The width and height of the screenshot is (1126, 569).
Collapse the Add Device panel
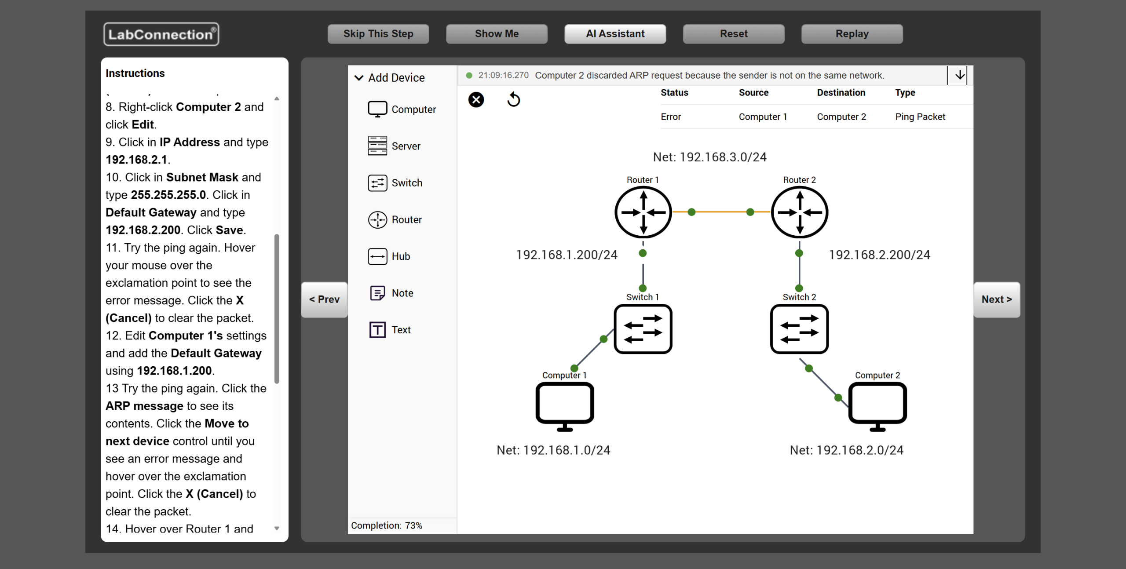click(x=359, y=78)
